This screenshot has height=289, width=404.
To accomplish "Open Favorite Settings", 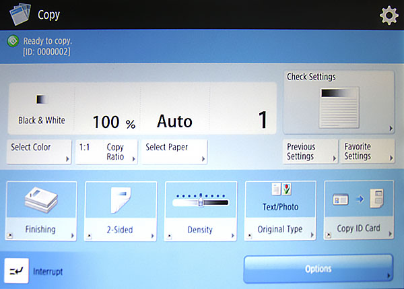I will coord(368,152).
